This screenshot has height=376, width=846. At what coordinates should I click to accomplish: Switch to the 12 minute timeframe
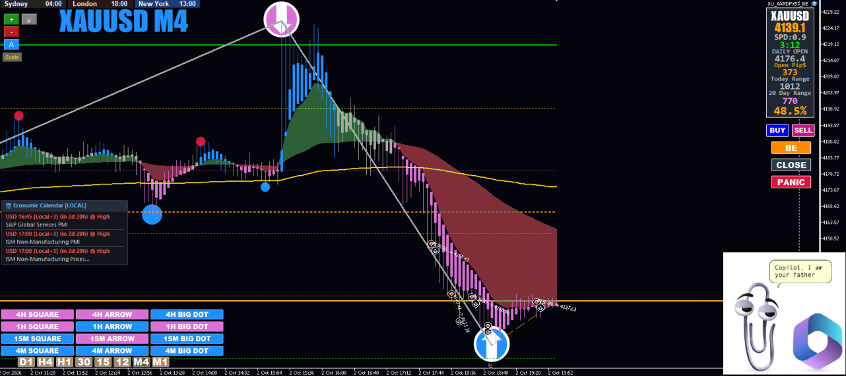[122, 362]
